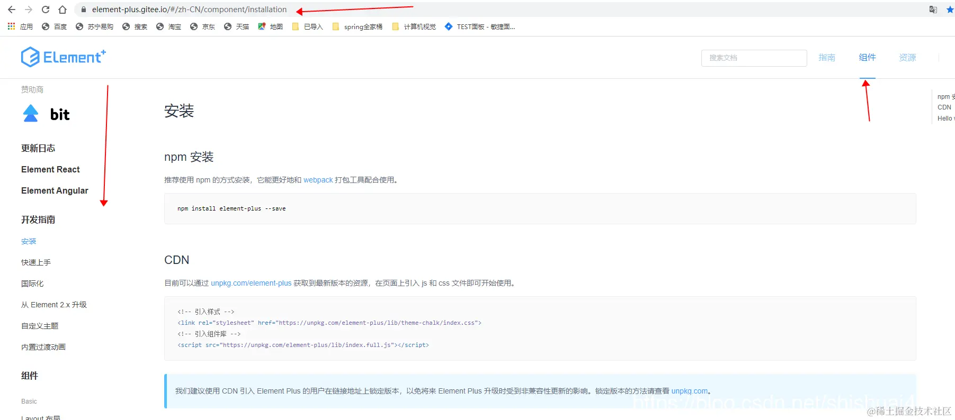Open the browser home page icon

click(63, 10)
